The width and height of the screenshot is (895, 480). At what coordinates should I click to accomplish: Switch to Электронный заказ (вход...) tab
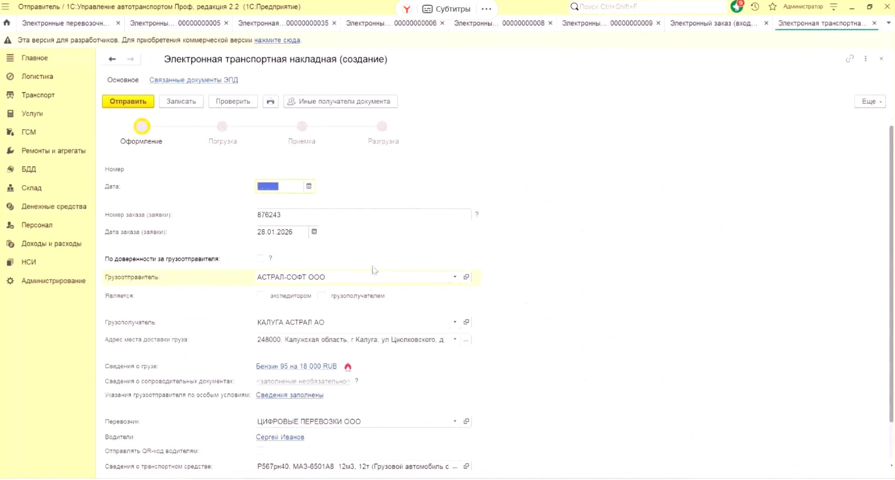coord(713,23)
